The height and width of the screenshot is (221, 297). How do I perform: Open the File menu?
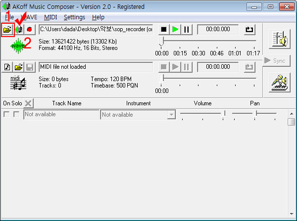9,17
